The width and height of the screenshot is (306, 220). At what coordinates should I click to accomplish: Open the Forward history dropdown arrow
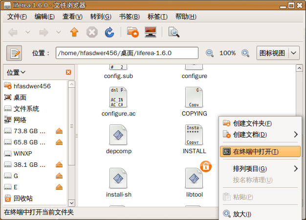click(59, 32)
